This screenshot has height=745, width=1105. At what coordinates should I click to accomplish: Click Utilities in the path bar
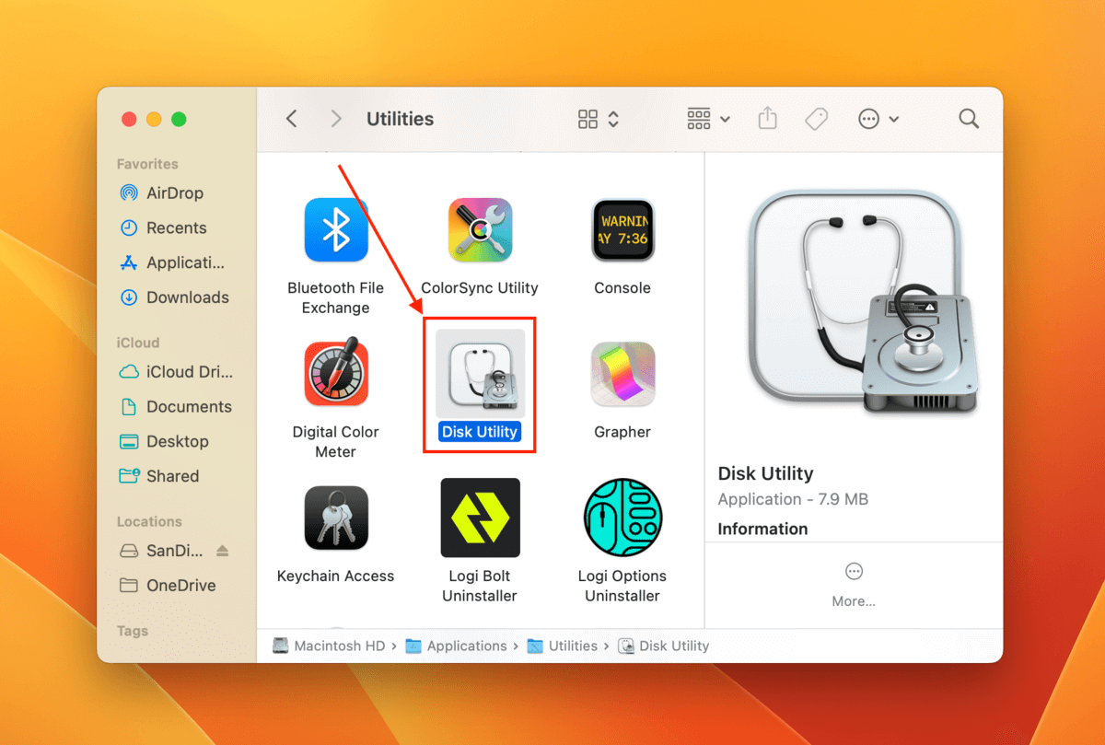click(x=563, y=646)
